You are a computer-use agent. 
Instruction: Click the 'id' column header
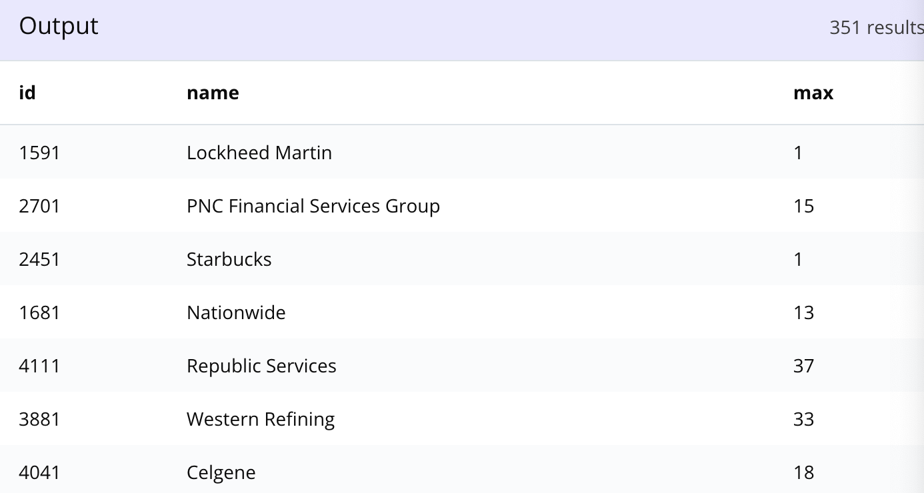pos(27,93)
